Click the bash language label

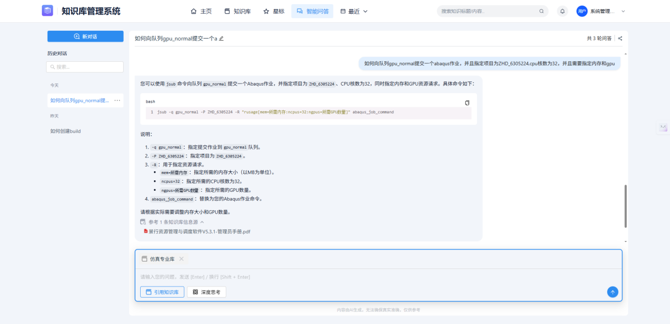click(150, 101)
